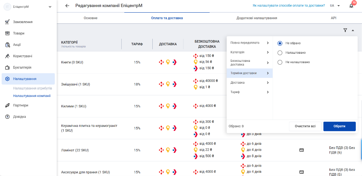Select the Не обрано radio button
362x176 pixels.
(280, 43)
